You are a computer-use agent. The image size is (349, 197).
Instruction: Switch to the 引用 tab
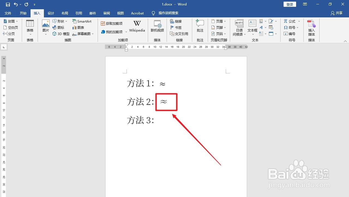[79, 13]
